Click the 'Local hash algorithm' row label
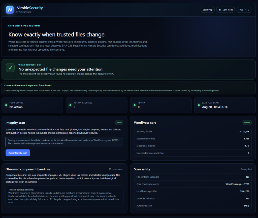The image size is (258, 218). click(147, 191)
